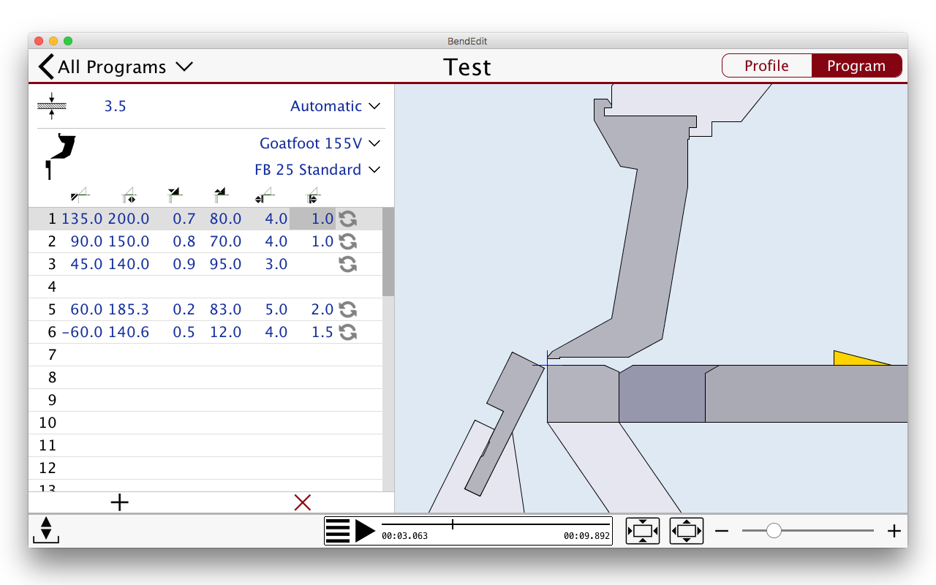Click the refresh icon on row 5
The width and height of the screenshot is (936, 585).
point(348,309)
